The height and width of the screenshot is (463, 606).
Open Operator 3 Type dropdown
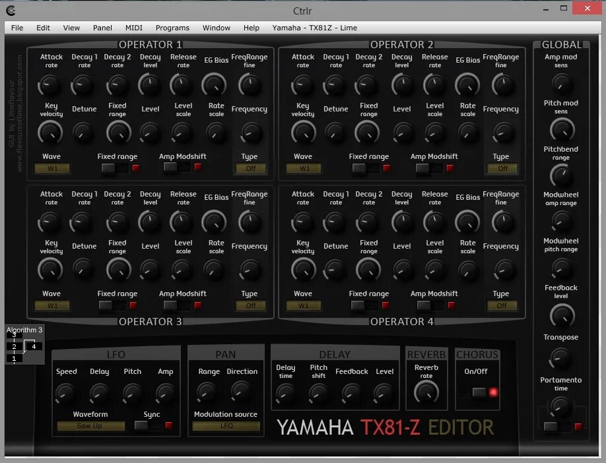pos(251,305)
